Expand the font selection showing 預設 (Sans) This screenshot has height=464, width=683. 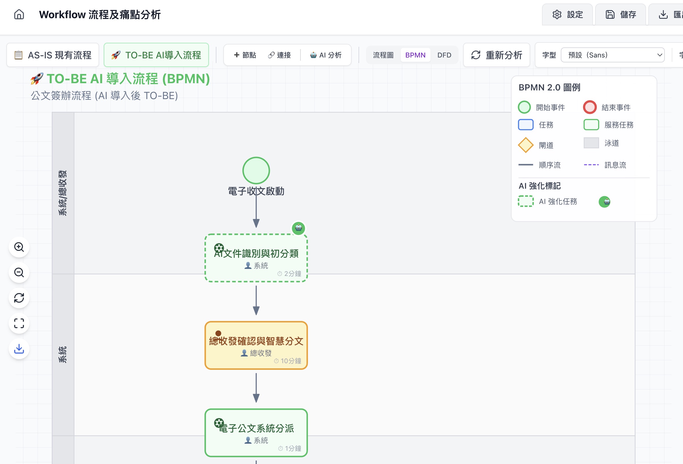click(613, 55)
